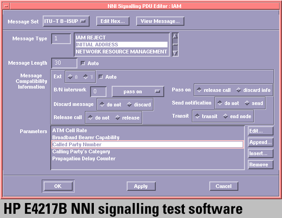This screenshot has width=282, height=218.
Task: Open the Message Set ITU-T B-ISUP dropdown
Action: click(66, 21)
